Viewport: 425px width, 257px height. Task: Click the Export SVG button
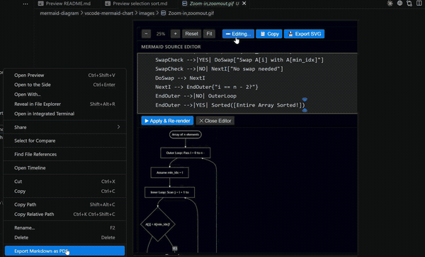(x=304, y=34)
